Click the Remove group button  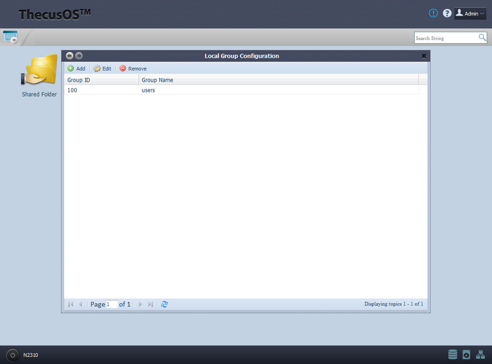tap(133, 69)
